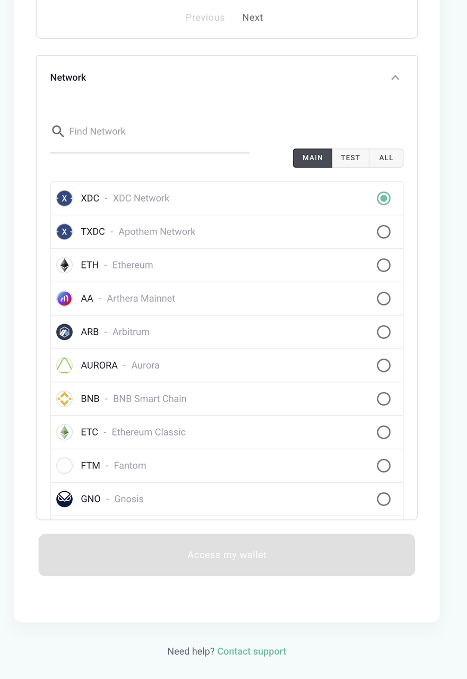
Task: Select the MAIN networks tab
Action: tap(313, 158)
